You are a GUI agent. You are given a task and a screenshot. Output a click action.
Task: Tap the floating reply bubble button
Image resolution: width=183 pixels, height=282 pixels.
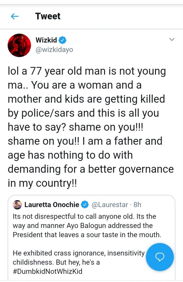pos(160,257)
